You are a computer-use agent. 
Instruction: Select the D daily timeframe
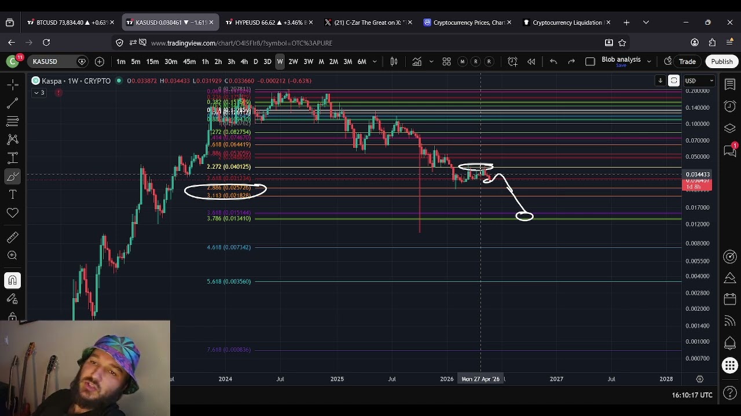[x=255, y=61]
